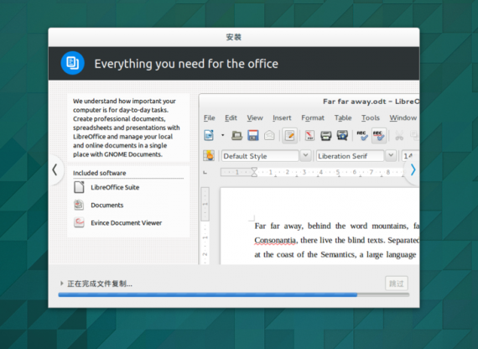Open the Insert menu
The image size is (478, 349).
(282, 117)
